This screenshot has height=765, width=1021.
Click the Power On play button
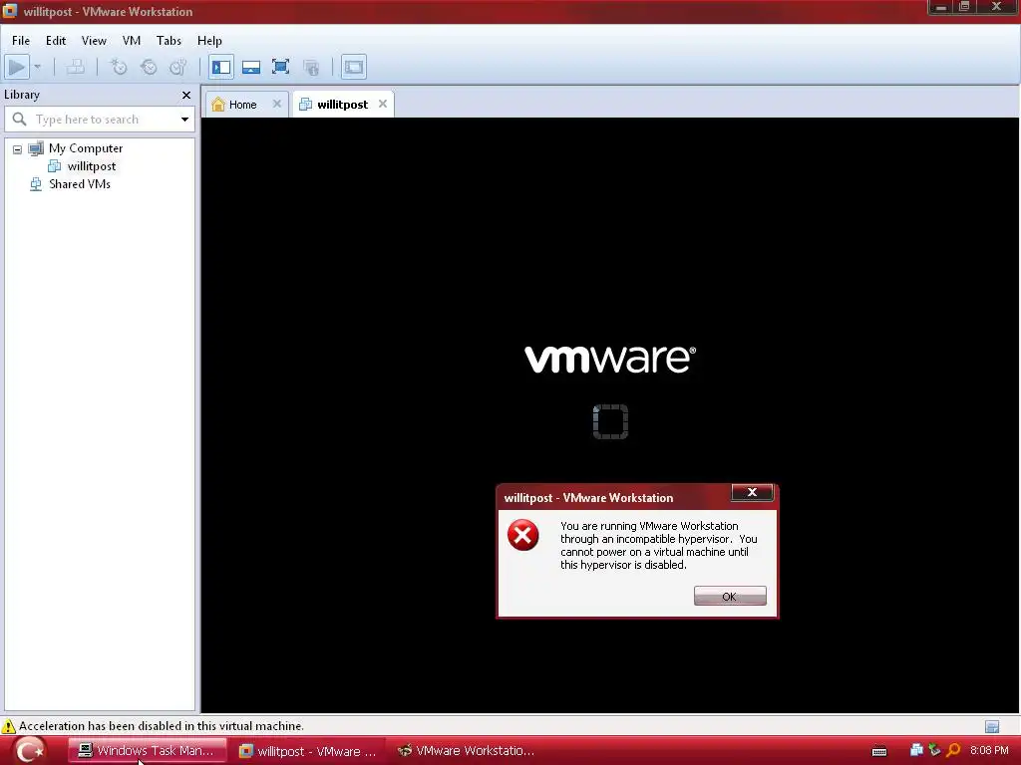17,67
